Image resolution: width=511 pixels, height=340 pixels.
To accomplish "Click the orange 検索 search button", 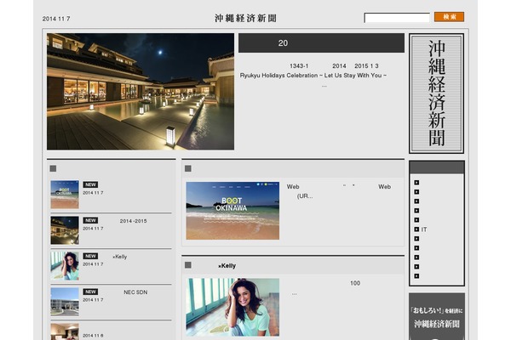I will [x=449, y=17].
